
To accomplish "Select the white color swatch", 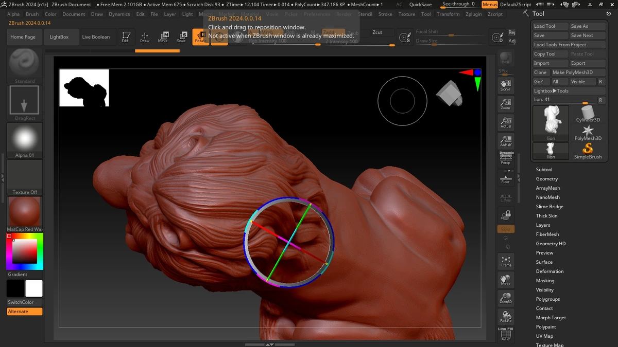I will (x=34, y=288).
